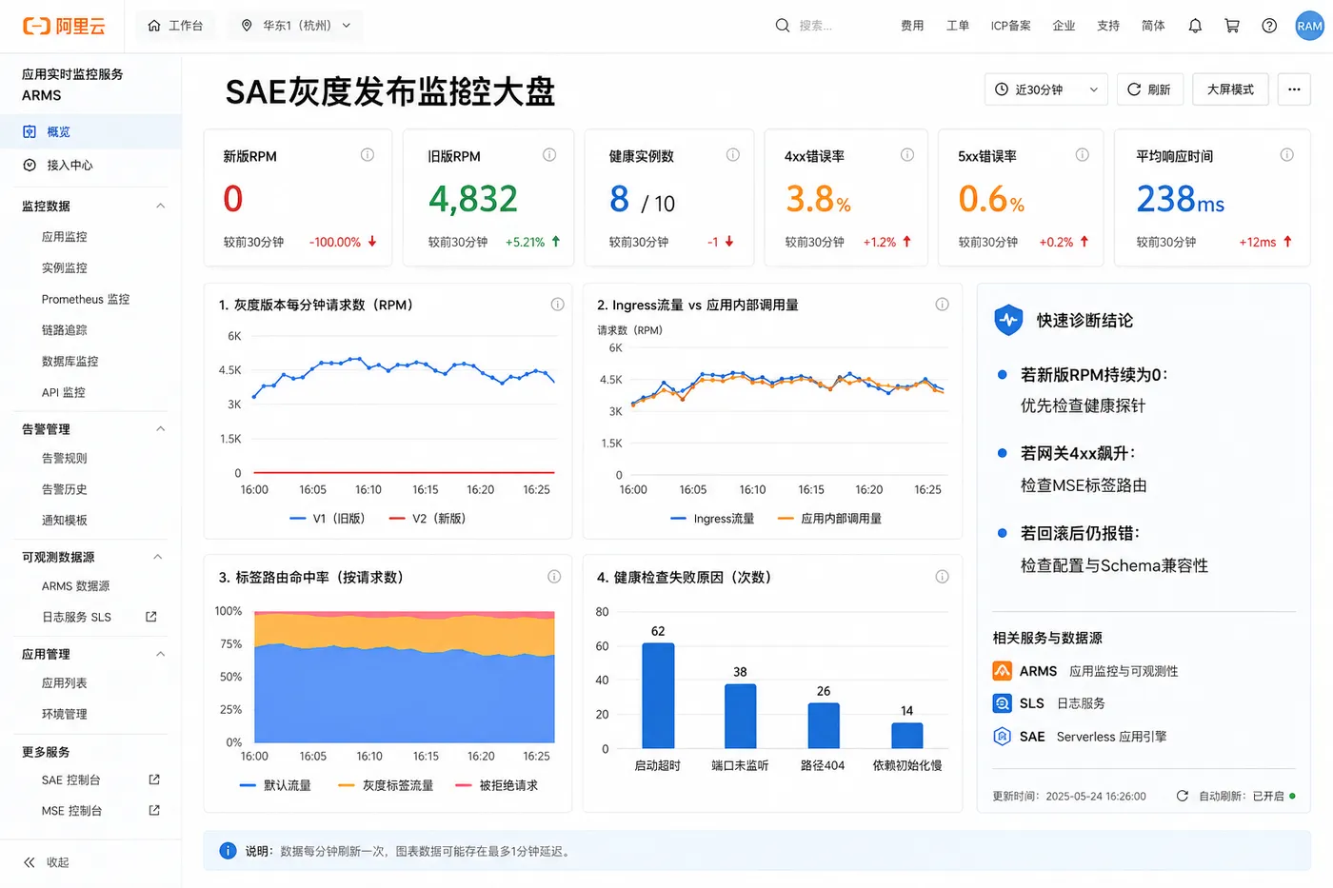Click the info icon on 新版RPM card
Image resolution: width=1333 pixels, height=888 pixels.
coord(368,155)
